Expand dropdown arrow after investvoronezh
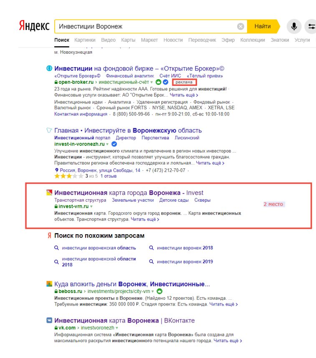This screenshot has height=358, width=316. point(117,328)
